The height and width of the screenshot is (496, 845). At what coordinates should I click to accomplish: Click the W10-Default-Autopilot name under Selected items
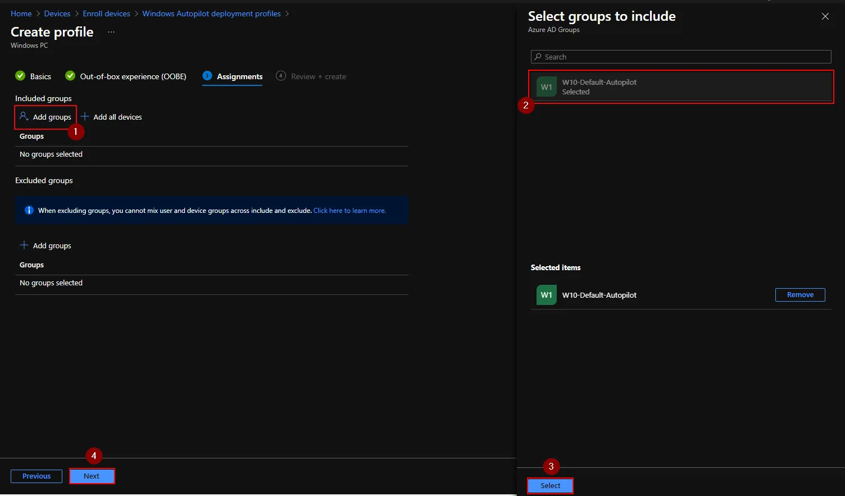click(599, 295)
